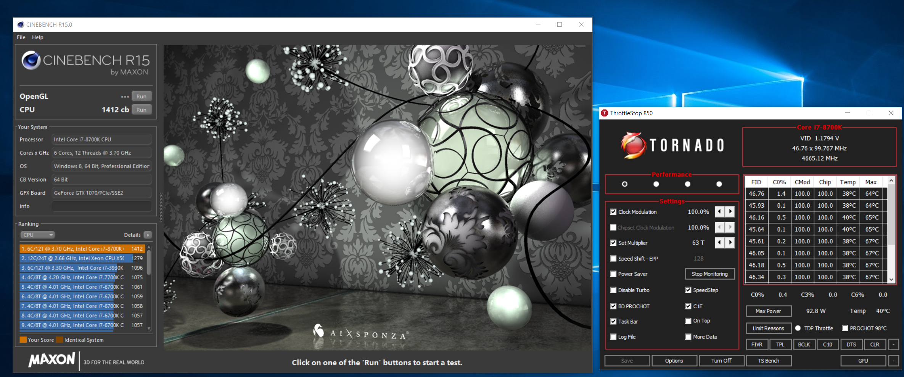Click the minus button next to CLR
Screen dimensions: 904x377
pos(893,345)
